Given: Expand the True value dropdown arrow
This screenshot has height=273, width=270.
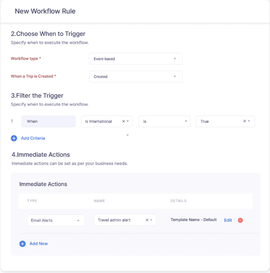Looking at the screenshot, I should (x=249, y=121).
